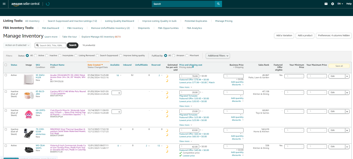Image resolution: width=353 pixels, height=159 pixels.
Task: Expand Reserved 13 chevron in Victoria row
Action: (x=162, y=146)
